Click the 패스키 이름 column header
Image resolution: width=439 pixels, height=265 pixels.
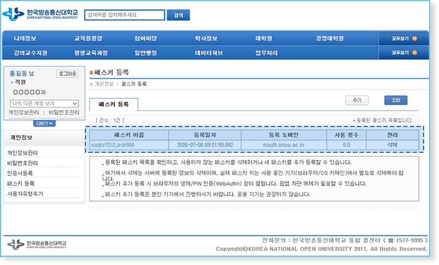129,135
